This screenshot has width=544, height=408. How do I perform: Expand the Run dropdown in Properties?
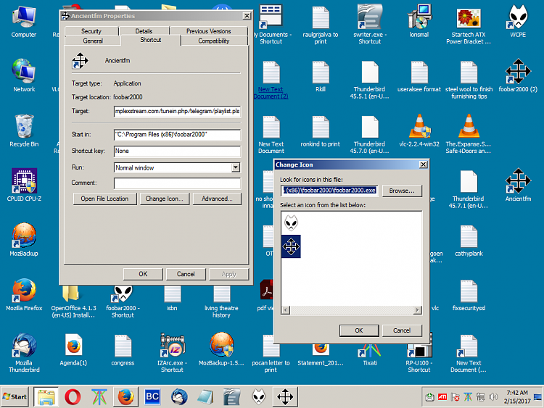236,168
